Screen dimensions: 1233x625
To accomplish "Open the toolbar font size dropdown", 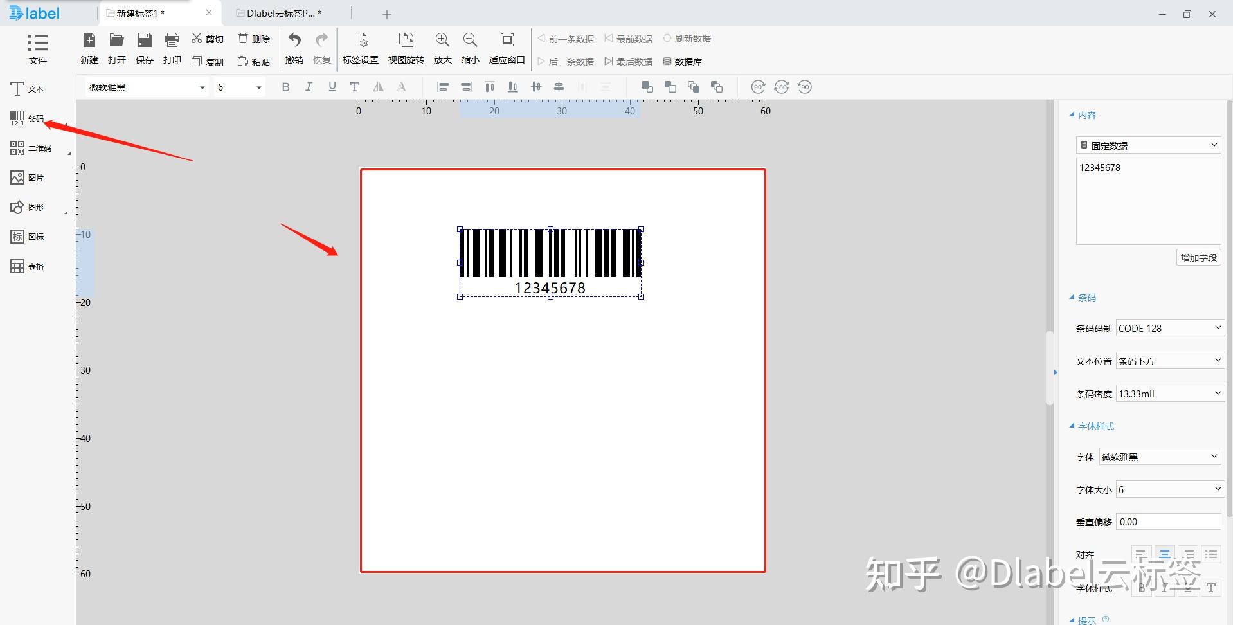I will (239, 87).
